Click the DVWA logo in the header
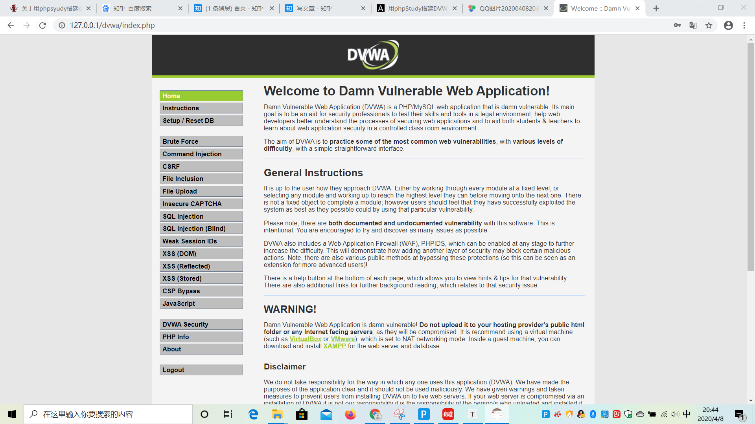This screenshot has width=755, height=424. (x=373, y=55)
